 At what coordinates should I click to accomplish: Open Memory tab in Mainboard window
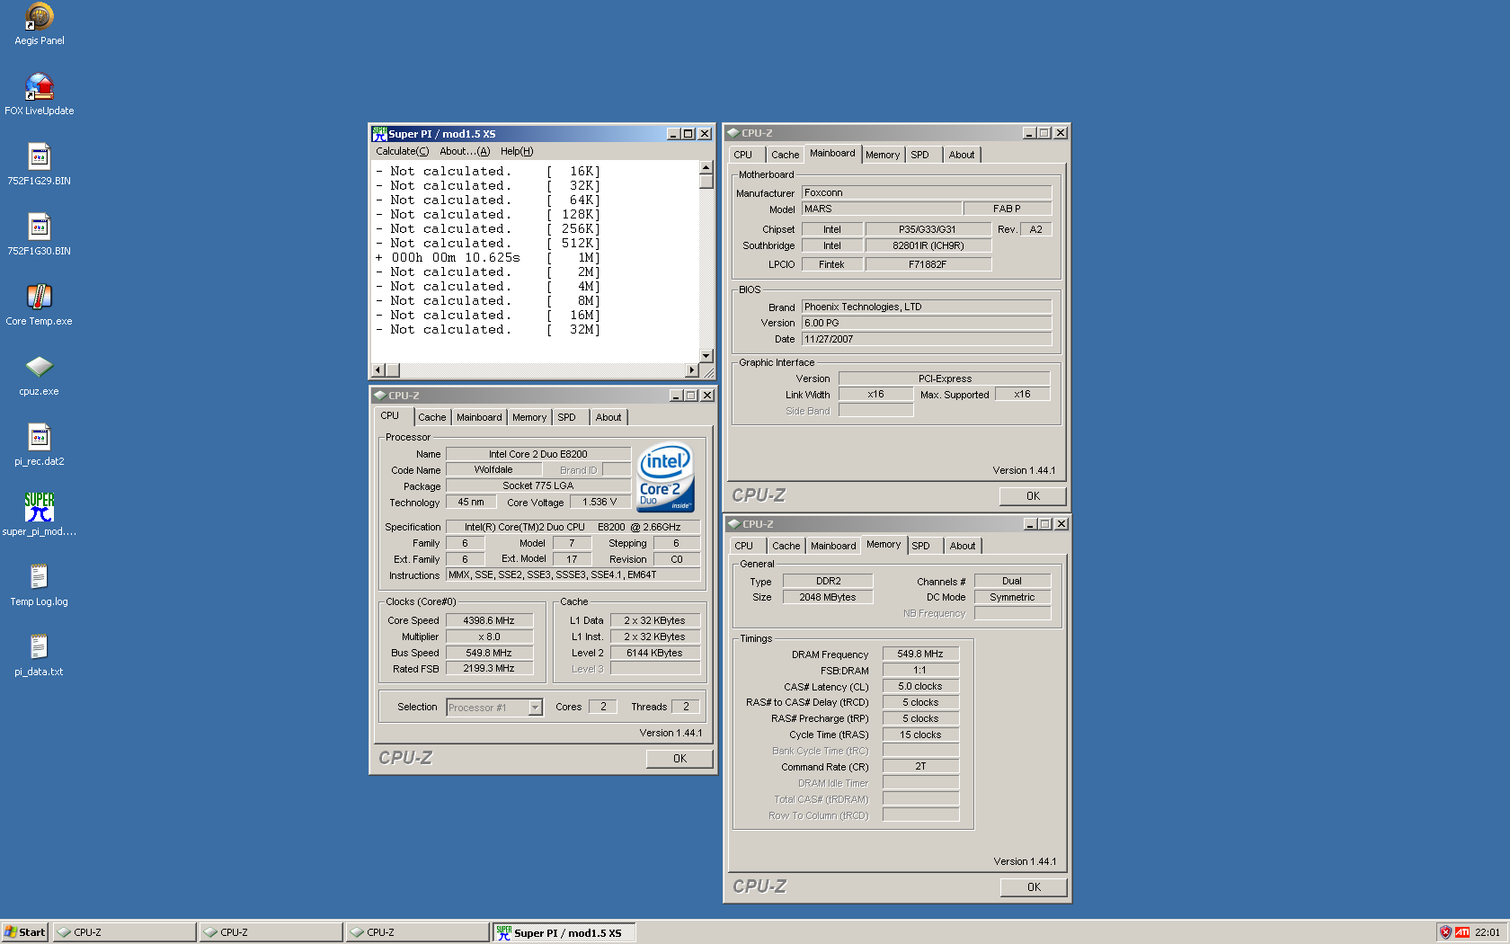tap(883, 155)
